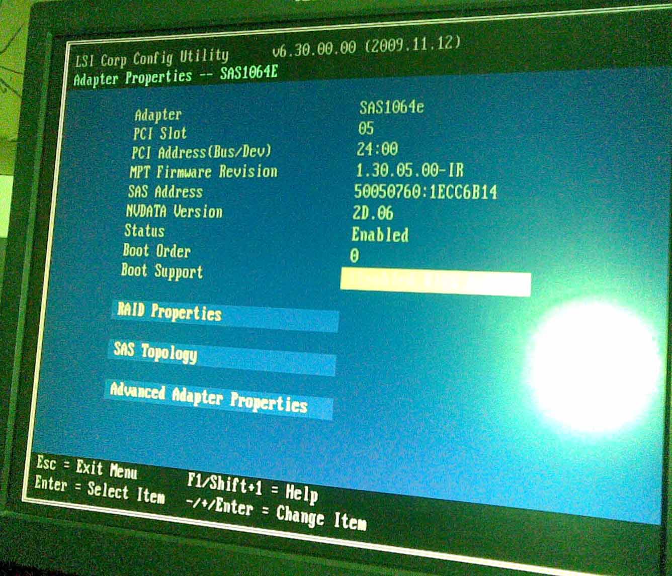Click the adapter value 'SAS1064e'
672x576 pixels.
point(392,107)
